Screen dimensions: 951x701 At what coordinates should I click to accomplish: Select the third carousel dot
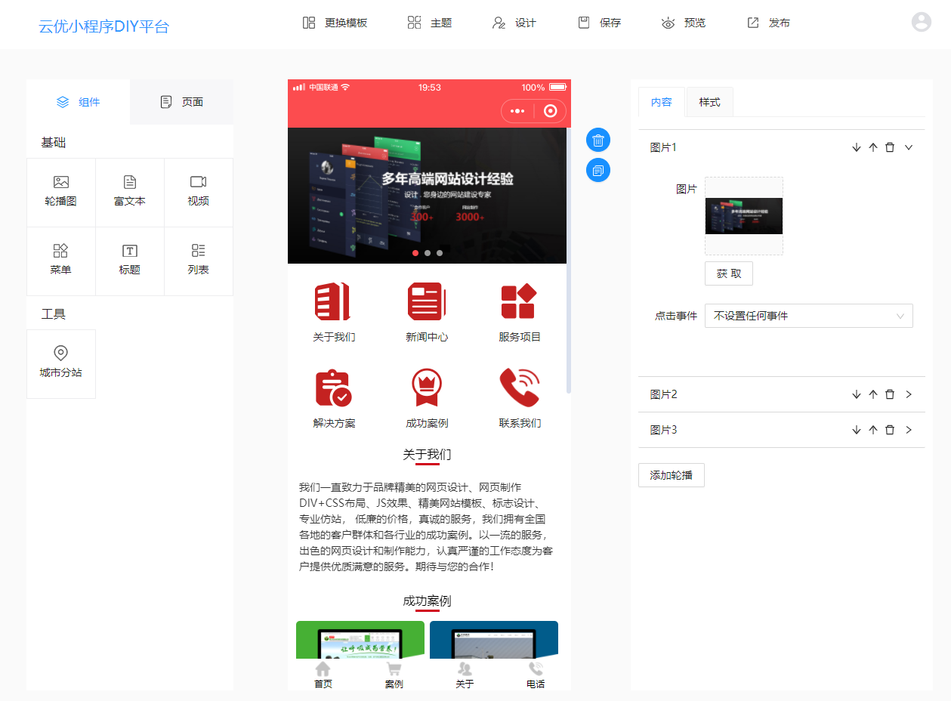tap(440, 253)
